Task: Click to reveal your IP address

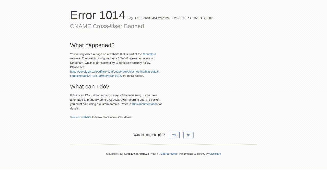Action: click(x=169, y=154)
